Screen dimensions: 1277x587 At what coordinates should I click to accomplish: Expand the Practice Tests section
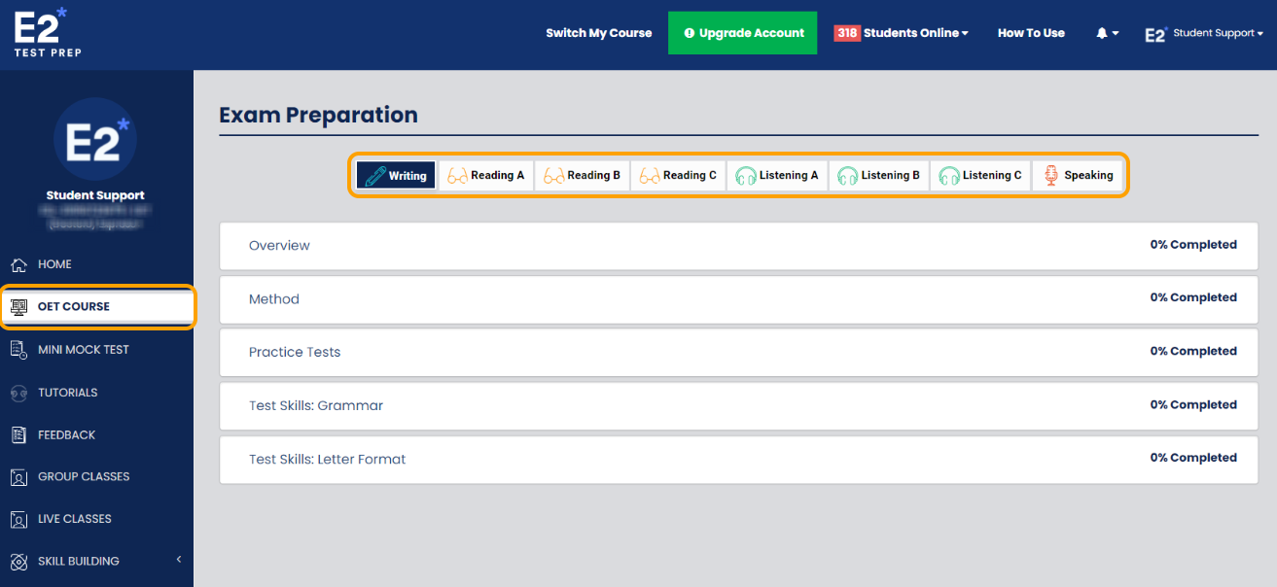click(x=295, y=352)
